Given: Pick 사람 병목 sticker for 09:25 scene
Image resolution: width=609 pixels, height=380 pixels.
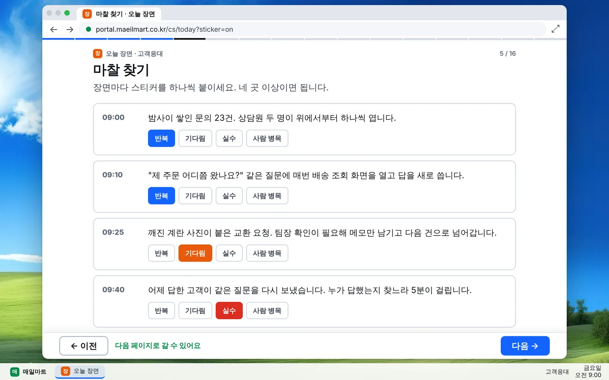Looking at the screenshot, I should click(267, 253).
